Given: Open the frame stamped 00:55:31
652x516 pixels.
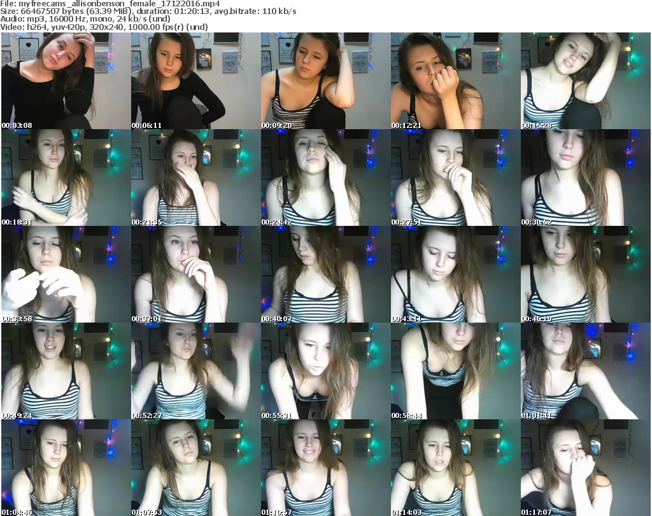Looking at the screenshot, I should 325,371.
